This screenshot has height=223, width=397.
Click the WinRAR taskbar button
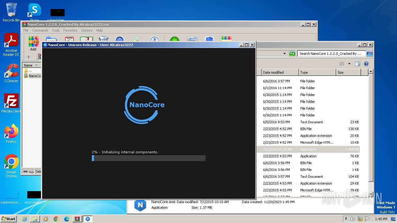coord(77,219)
